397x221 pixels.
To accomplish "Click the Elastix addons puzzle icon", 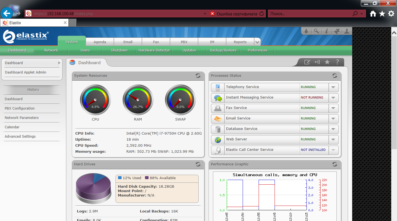I will click(337, 31).
